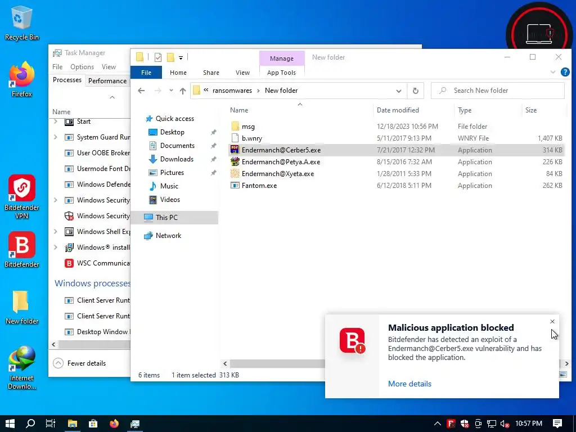Open the notification center icon
This screenshot has height=432, width=576.
tap(557, 424)
